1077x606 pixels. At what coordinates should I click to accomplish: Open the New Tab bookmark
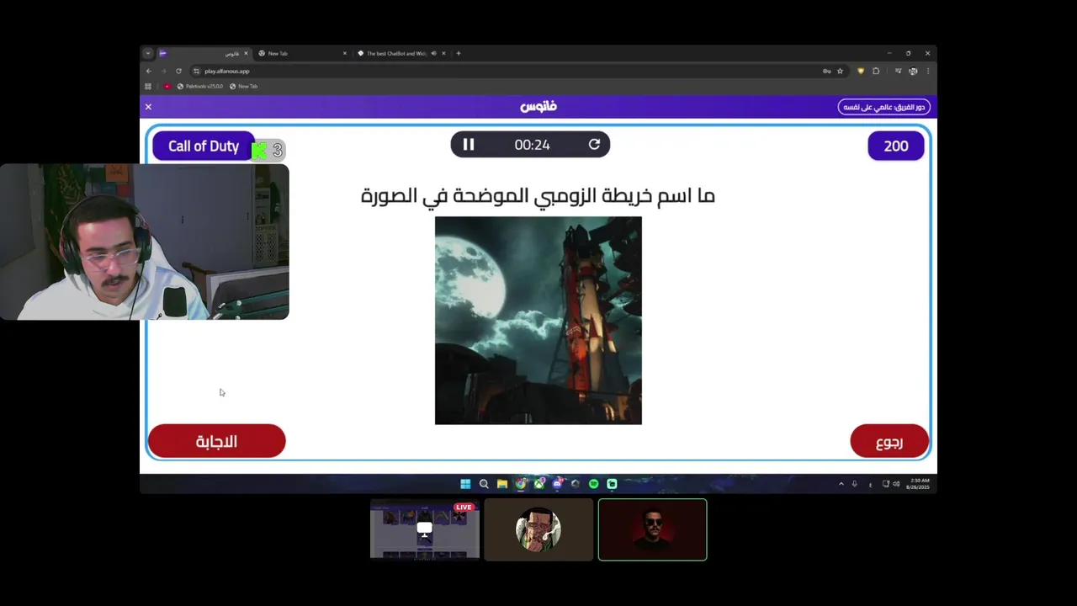tap(244, 86)
